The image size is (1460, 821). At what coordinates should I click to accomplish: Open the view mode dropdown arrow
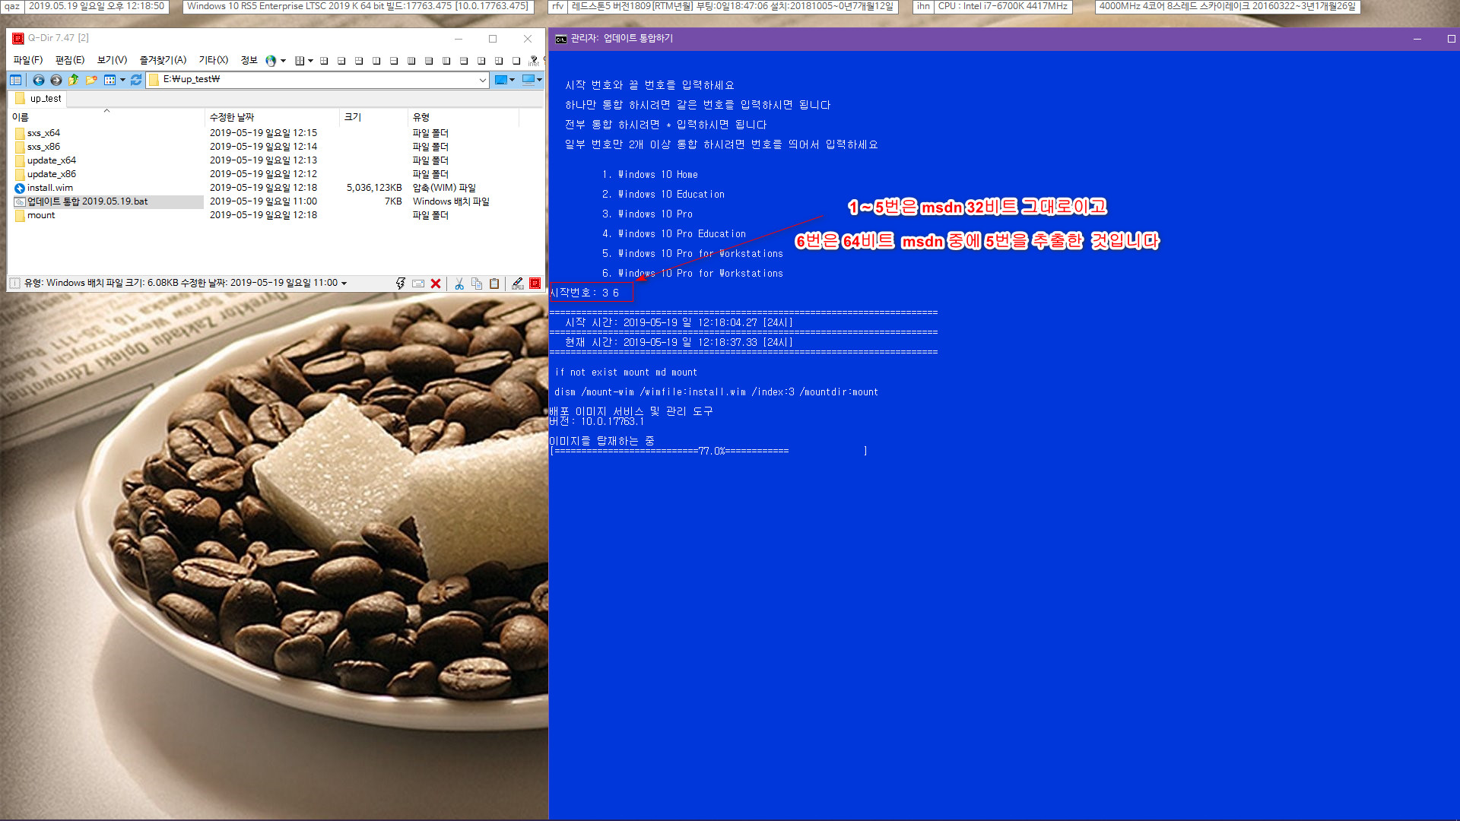pyautogui.click(x=122, y=80)
